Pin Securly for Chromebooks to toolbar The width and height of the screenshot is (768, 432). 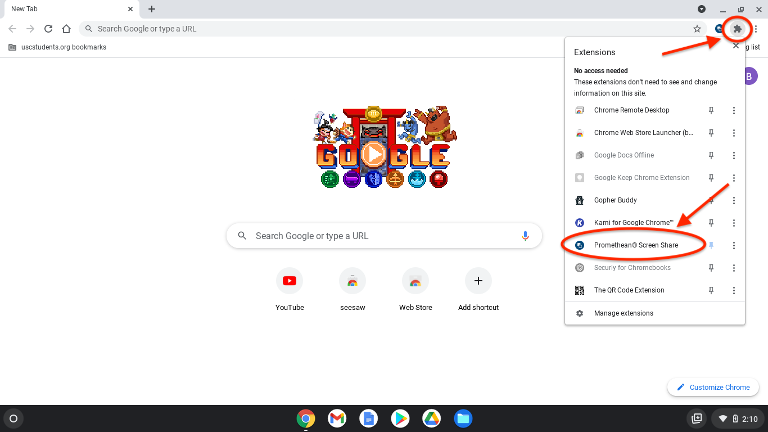click(711, 268)
